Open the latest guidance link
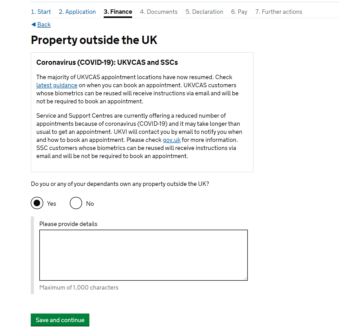339x332 pixels. 57,85
